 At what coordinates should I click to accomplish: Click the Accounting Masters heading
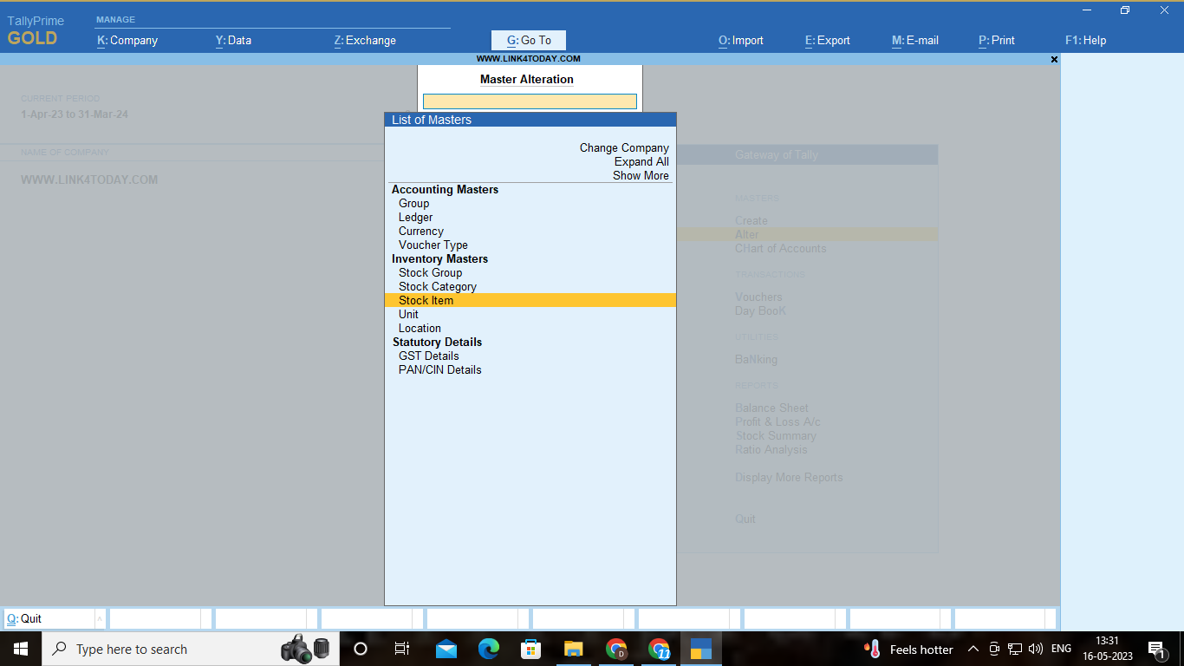click(x=445, y=189)
